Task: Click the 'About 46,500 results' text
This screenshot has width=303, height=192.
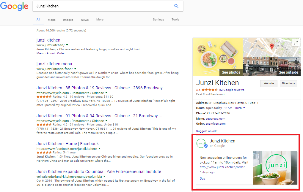Action: click(x=61, y=31)
